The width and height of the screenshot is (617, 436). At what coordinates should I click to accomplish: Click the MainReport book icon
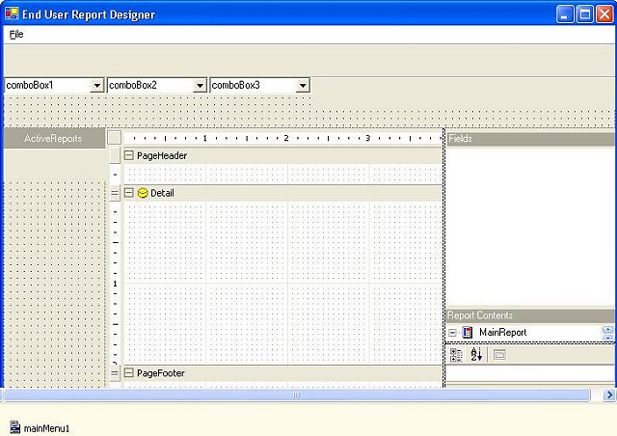tap(468, 333)
